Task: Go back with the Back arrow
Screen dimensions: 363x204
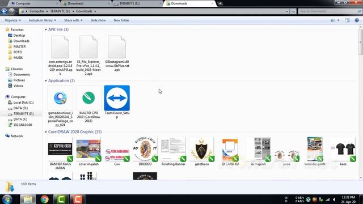Action: pos(4,11)
